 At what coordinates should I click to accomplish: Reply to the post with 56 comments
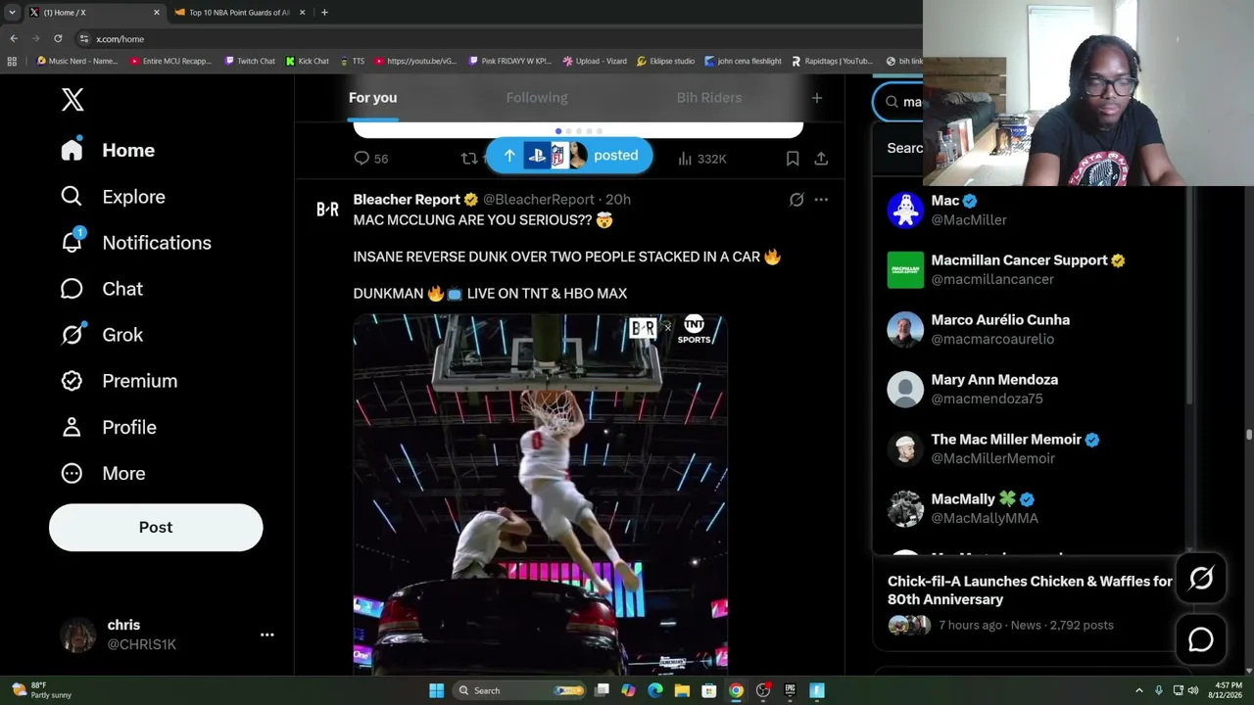click(x=370, y=158)
